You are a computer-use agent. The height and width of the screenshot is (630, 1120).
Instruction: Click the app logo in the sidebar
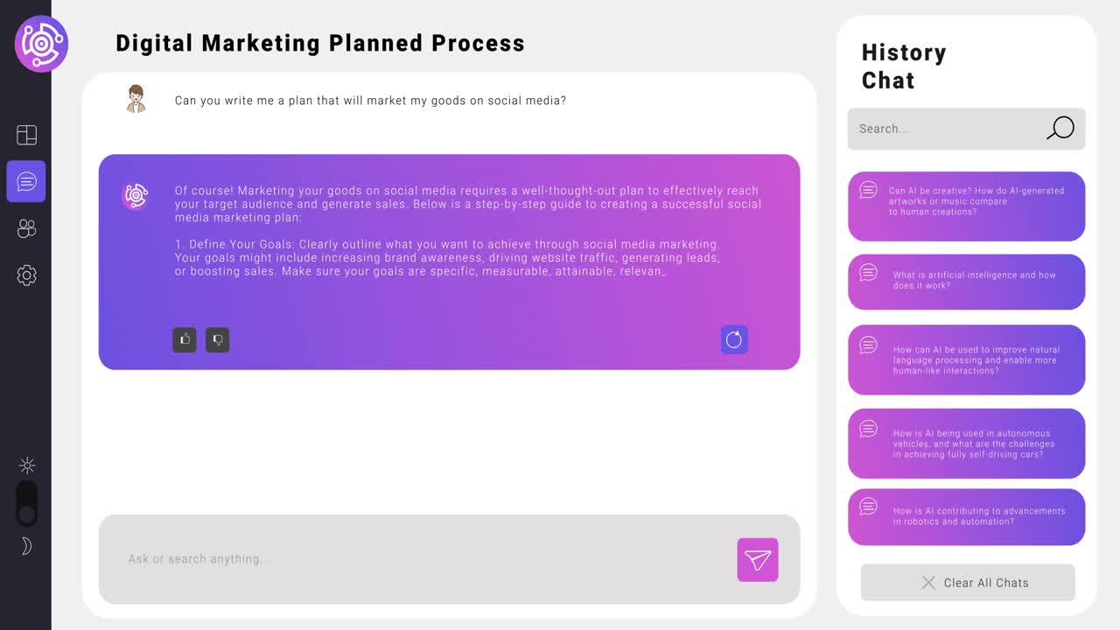pos(41,43)
